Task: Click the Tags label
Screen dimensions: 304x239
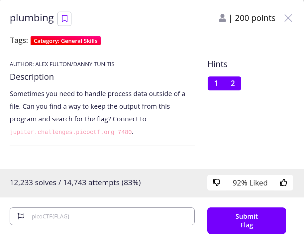Action: click(19, 41)
